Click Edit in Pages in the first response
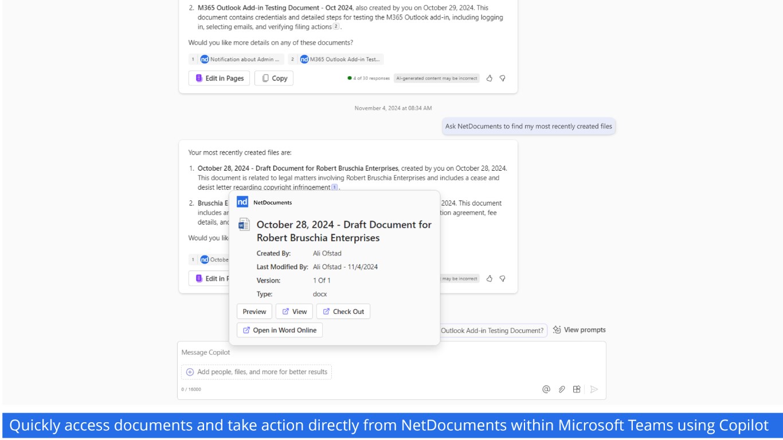 (220, 78)
